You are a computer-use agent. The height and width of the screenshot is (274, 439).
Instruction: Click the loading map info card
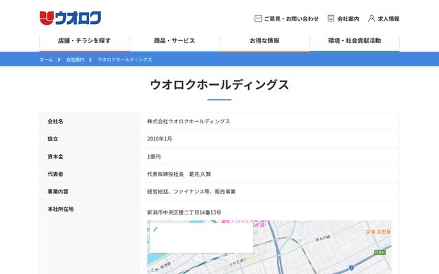[x=202, y=238]
